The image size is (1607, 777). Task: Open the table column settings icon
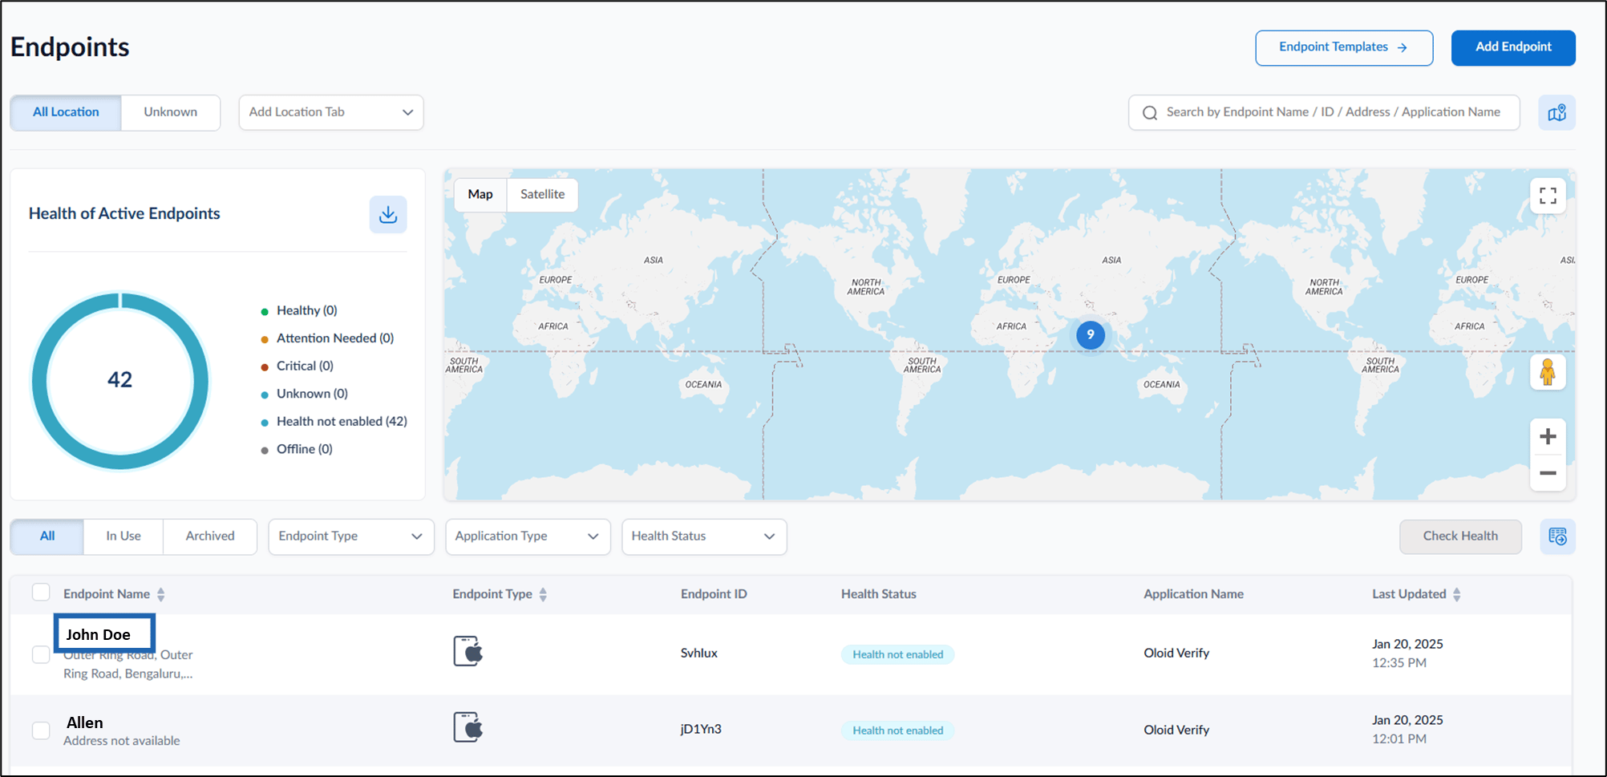[1557, 536]
